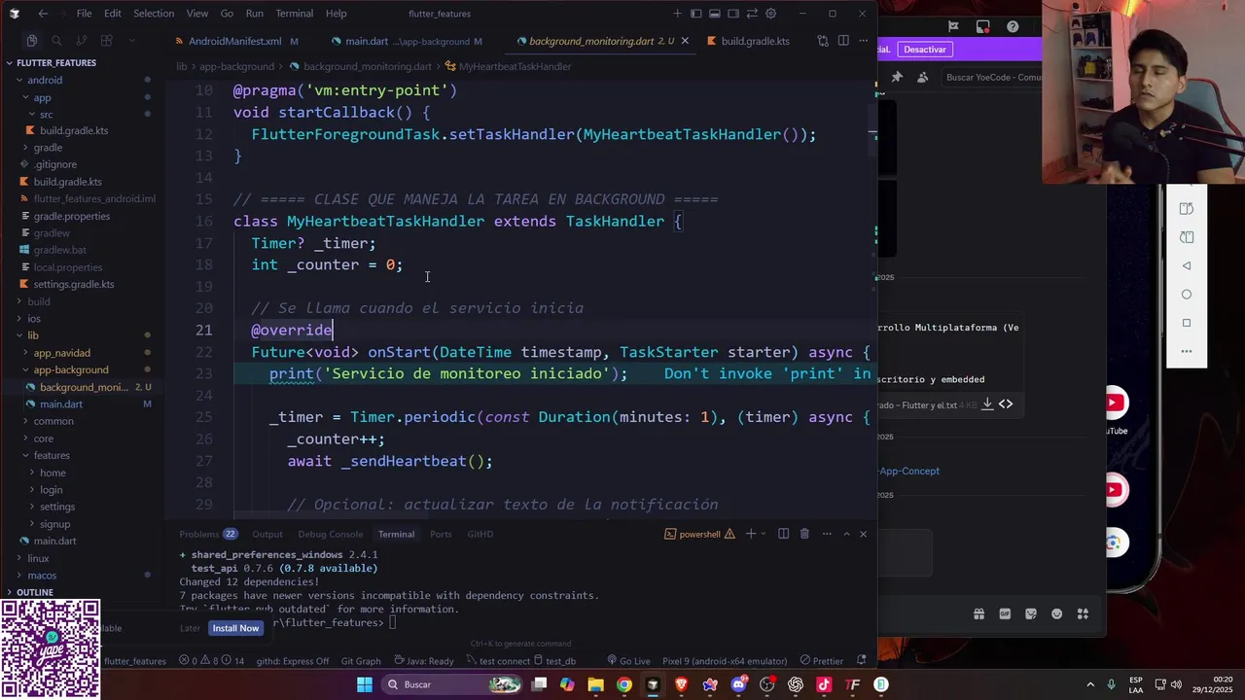This screenshot has height=700, width=1245.
Task: Open the Help menu
Action: (x=336, y=14)
